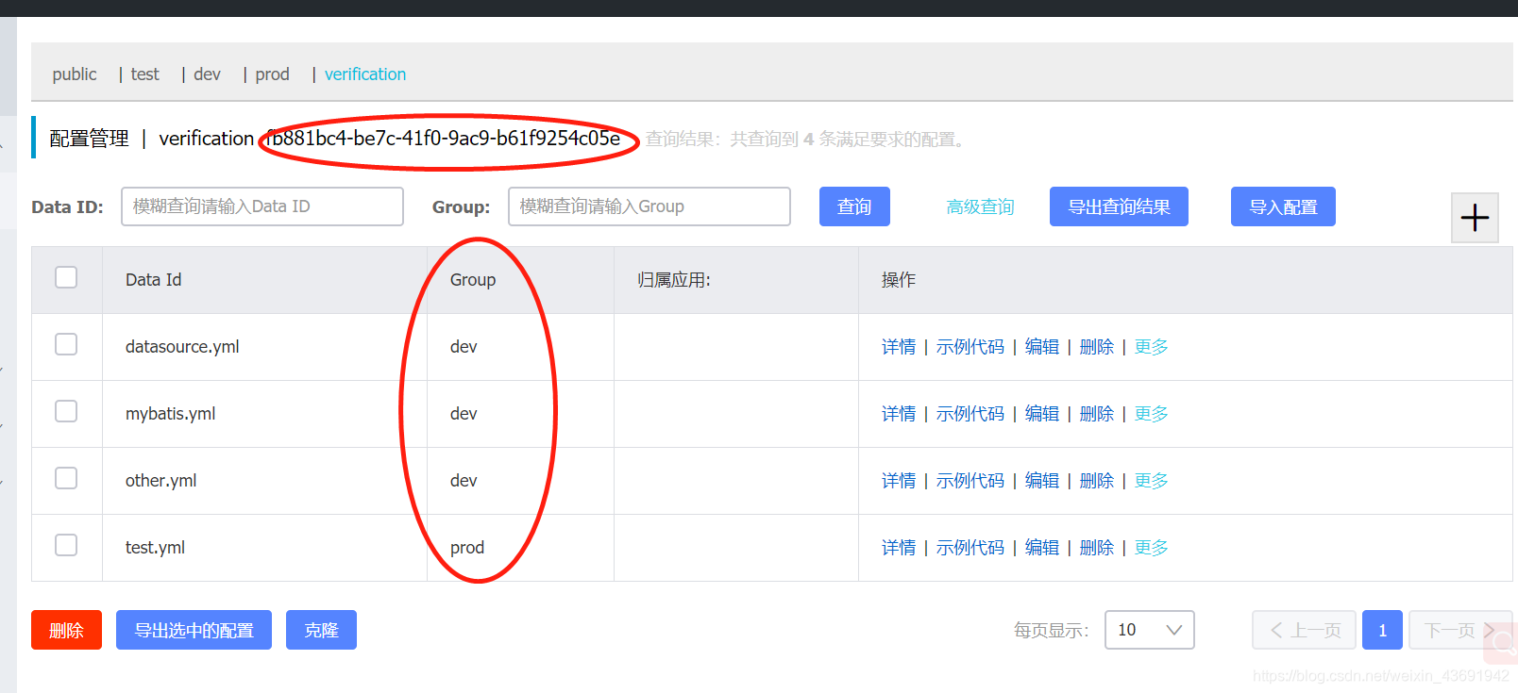Viewport: 1518px width, 693px height.
Task: Click the dev group value of datasource.yml
Action: point(464,347)
